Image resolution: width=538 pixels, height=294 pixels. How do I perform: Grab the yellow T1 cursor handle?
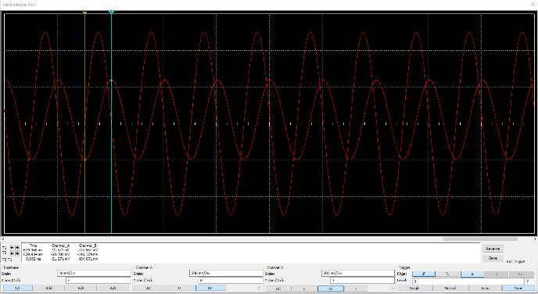[84, 13]
